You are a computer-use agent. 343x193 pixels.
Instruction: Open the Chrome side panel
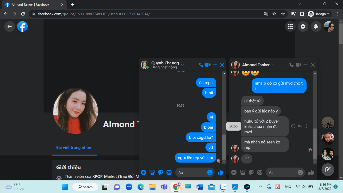coord(302,14)
